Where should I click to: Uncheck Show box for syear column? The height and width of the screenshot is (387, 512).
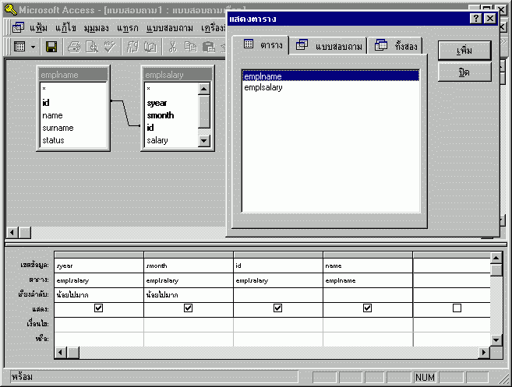pyautogui.click(x=98, y=308)
